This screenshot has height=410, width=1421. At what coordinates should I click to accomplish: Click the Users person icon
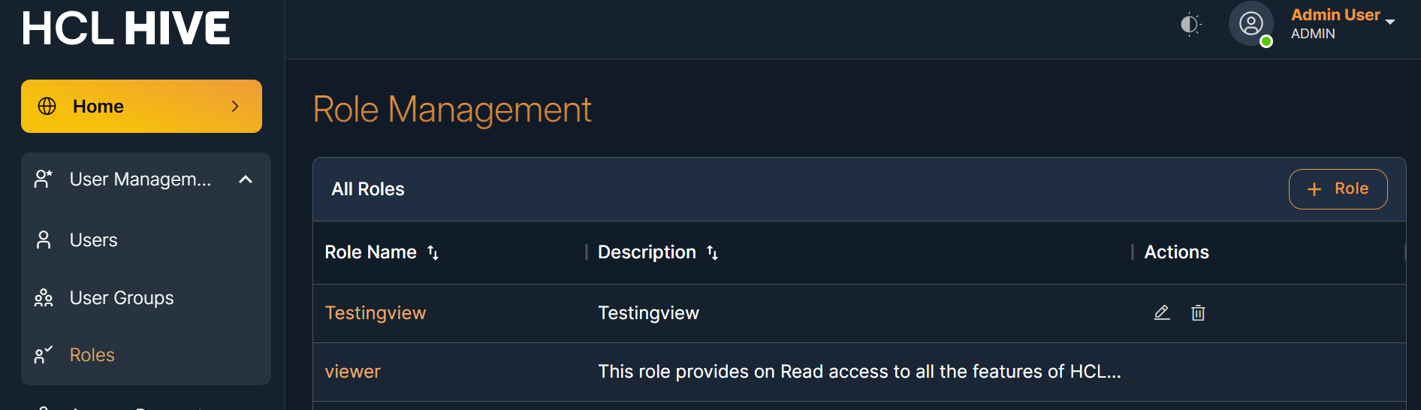point(44,240)
